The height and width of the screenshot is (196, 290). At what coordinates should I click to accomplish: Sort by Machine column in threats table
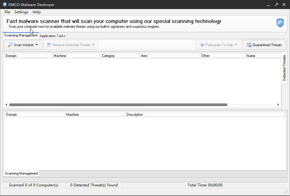coord(76,56)
